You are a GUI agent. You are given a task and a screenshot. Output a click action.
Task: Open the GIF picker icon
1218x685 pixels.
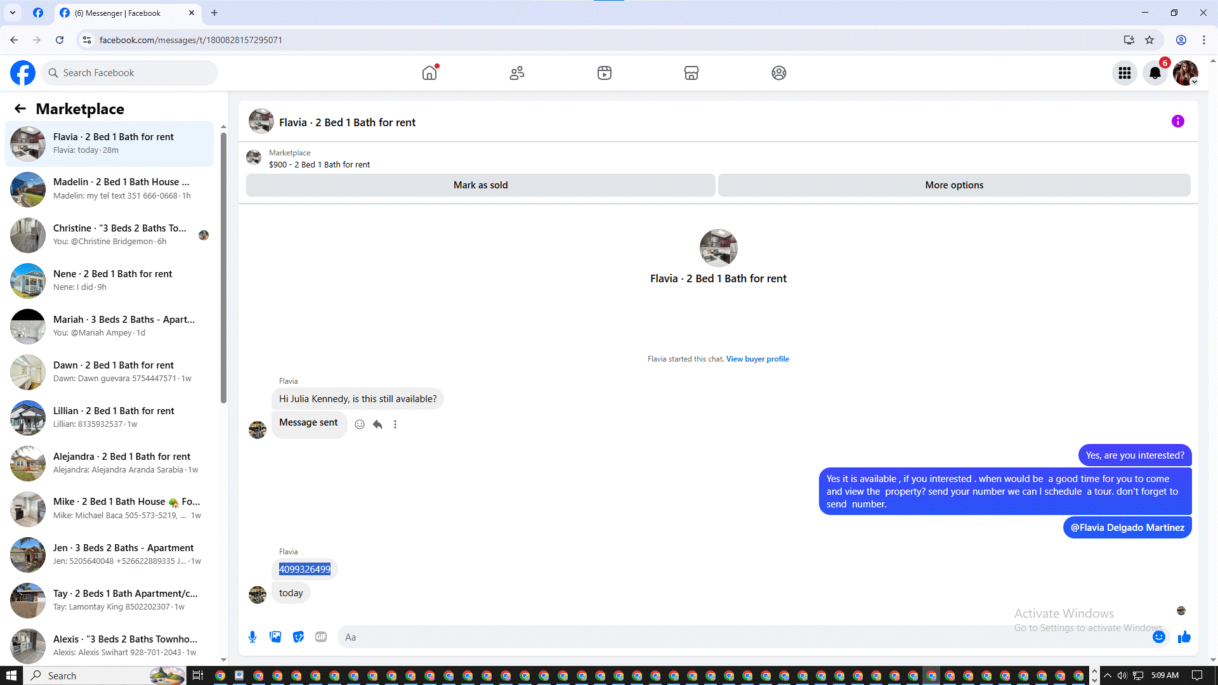pos(321,637)
